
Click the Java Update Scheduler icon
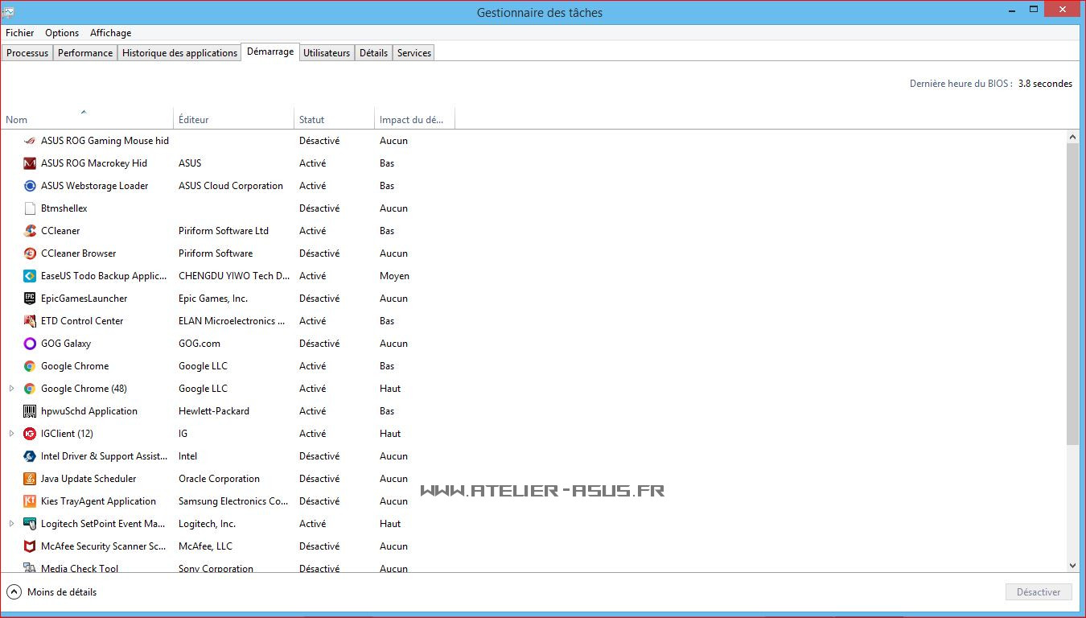click(x=30, y=479)
